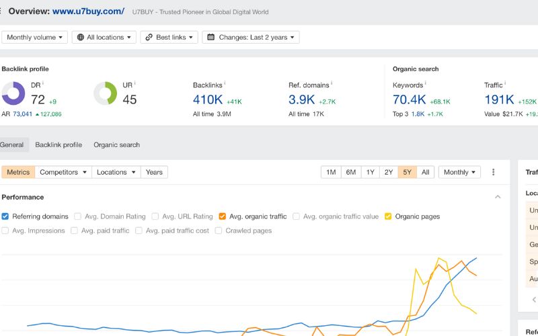Click the Backlink profile section heading
The height and width of the screenshot is (336, 538).
coord(25,69)
